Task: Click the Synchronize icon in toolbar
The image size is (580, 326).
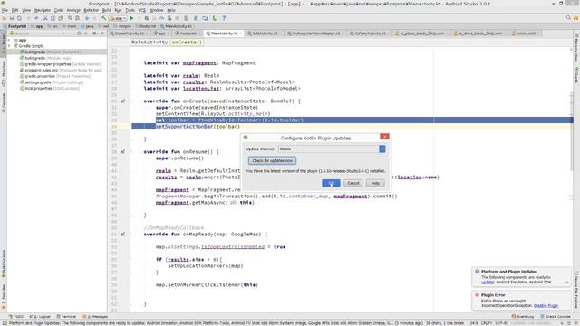Action: pos(19,18)
